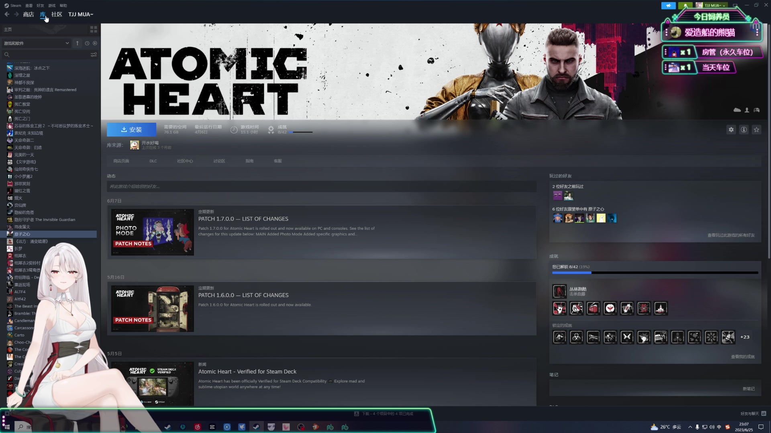Click the back navigation arrow
The width and height of the screenshot is (771, 433).
tap(7, 14)
